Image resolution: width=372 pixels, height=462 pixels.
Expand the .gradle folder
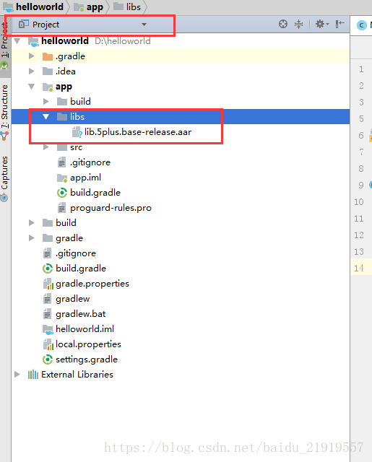point(32,56)
